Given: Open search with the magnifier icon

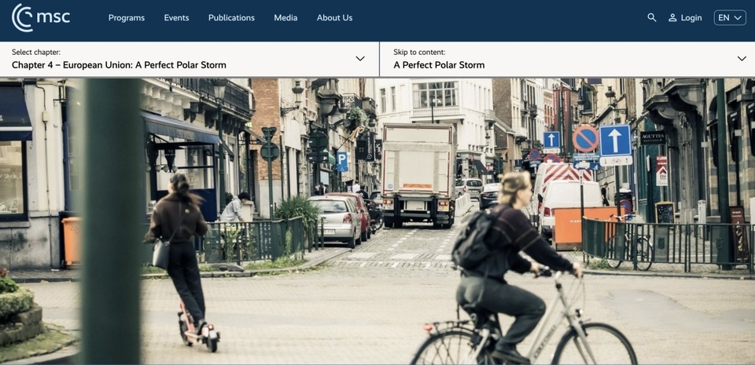Looking at the screenshot, I should pyautogui.click(x=651, y=17).
